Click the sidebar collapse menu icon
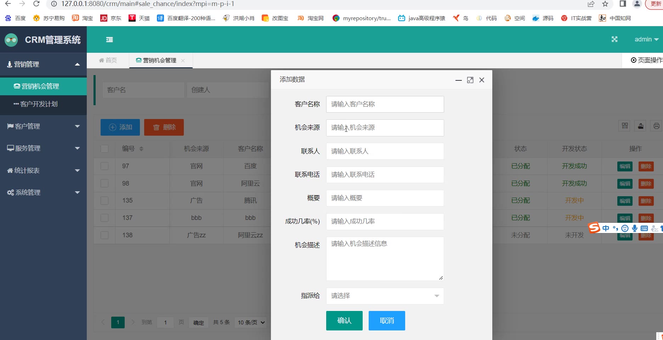 [x=109, y=40]
